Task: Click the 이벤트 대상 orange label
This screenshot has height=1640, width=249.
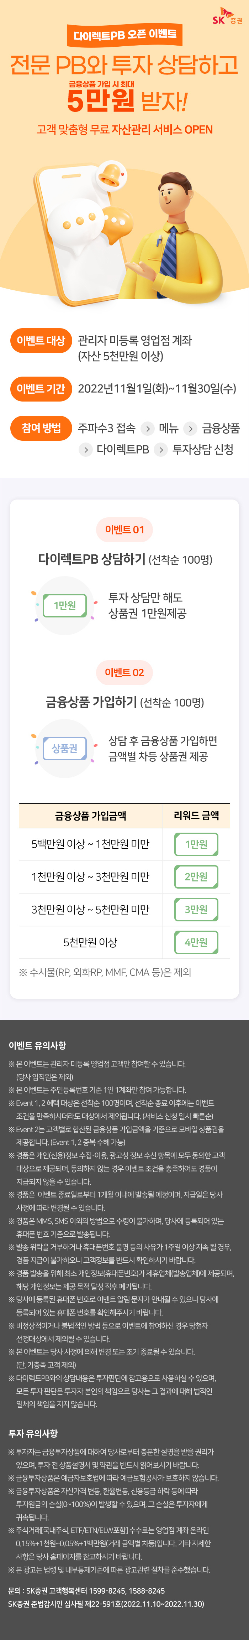Action: tap(41, 341)
